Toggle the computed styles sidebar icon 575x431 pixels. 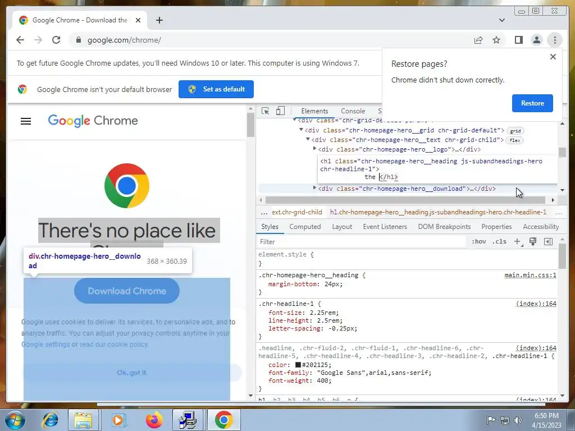(548, 241)
